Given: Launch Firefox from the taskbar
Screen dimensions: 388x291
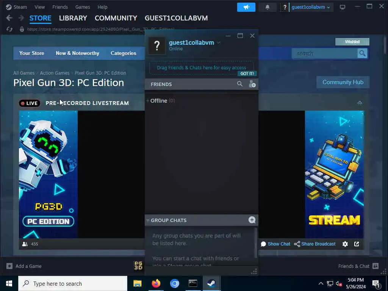Looking at the screenshot, I should pos(156,283).
